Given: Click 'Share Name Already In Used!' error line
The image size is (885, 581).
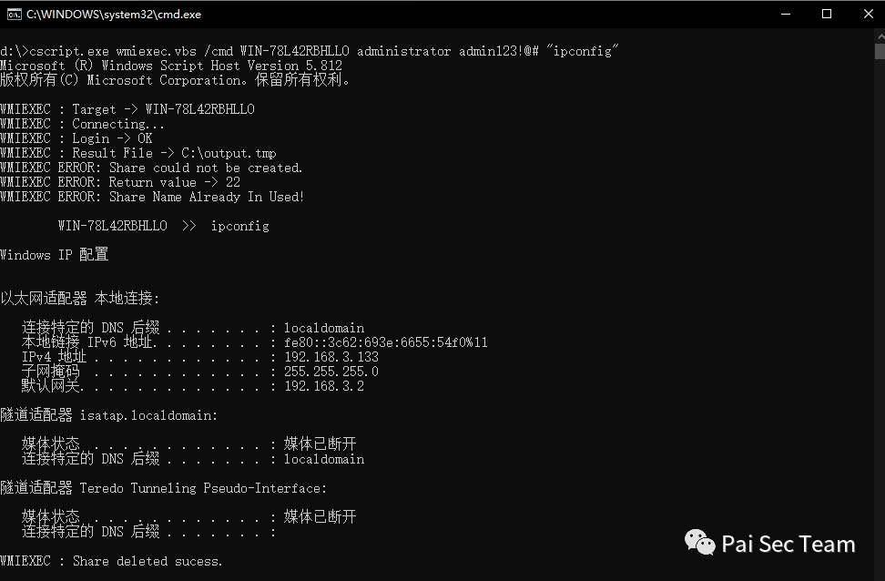Looking at the screenshot, I should pyautogui.click(x=152, y=197).
